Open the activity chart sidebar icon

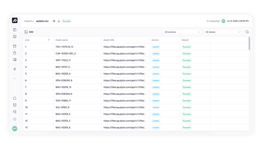(15, 105)
